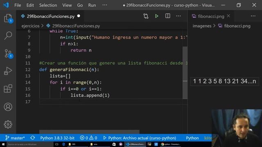Click the Windows taskbar search box
Viewport: 262px width, 147px height.
(x=29, y=144)
